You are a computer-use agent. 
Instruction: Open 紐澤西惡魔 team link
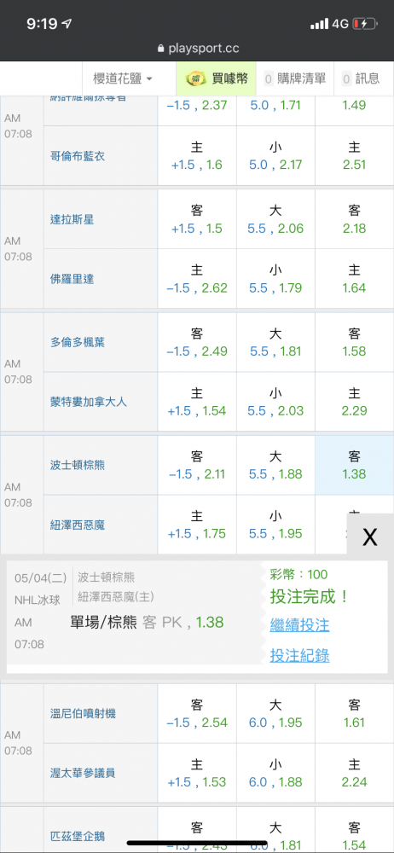[78, 525]
